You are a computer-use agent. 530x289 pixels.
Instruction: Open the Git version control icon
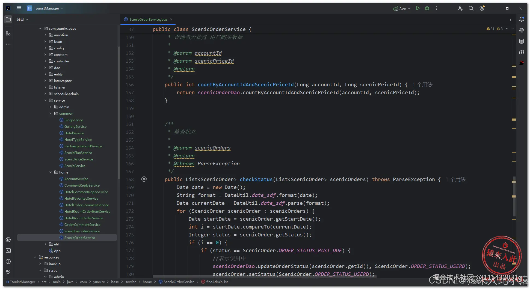pos(8,272)
